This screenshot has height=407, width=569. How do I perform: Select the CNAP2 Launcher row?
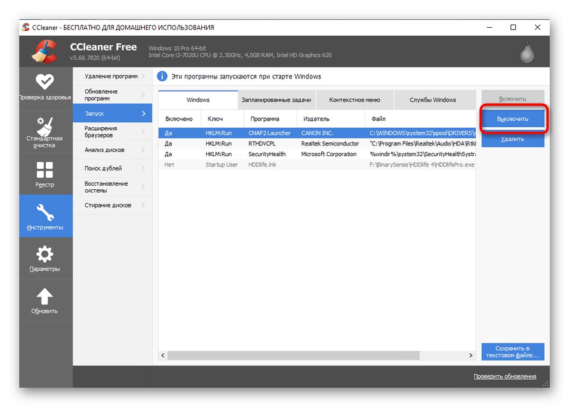(x=317, y=133)
